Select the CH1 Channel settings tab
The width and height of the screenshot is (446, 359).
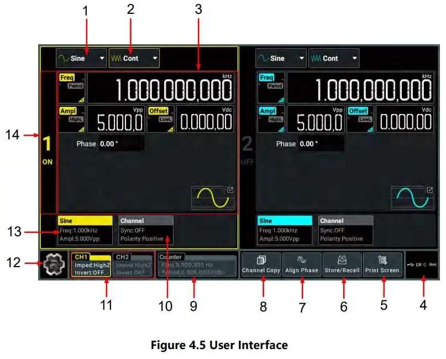tap(146, 230)
